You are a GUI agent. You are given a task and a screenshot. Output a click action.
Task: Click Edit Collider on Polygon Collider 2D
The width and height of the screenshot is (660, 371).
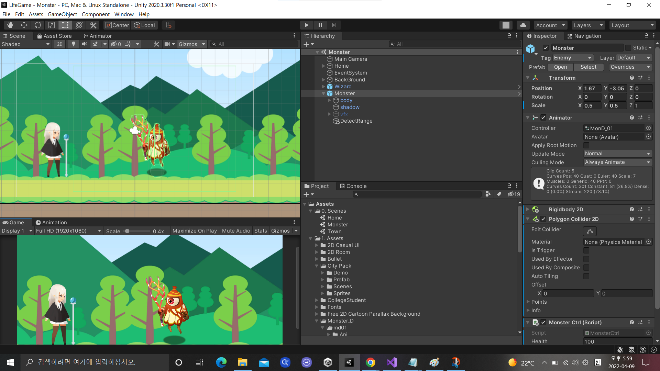589,231
